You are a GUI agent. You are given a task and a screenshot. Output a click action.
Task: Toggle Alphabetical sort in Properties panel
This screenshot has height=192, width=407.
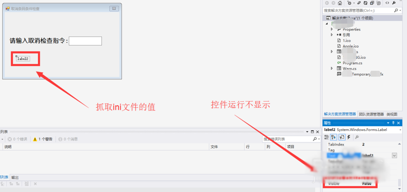pyautogui.click(x=334, y=137)
